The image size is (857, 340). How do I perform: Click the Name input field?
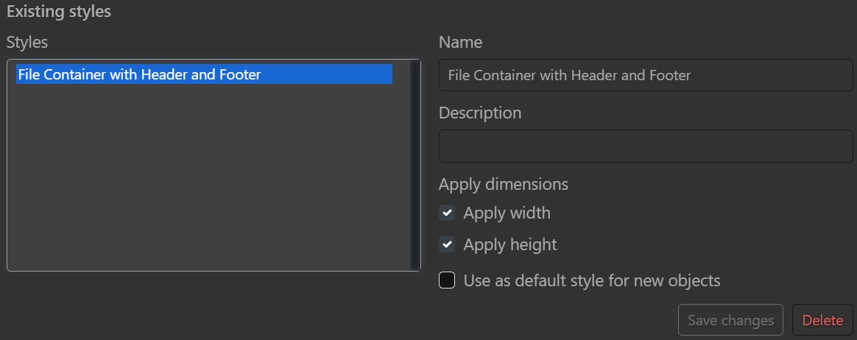(646, 75)
